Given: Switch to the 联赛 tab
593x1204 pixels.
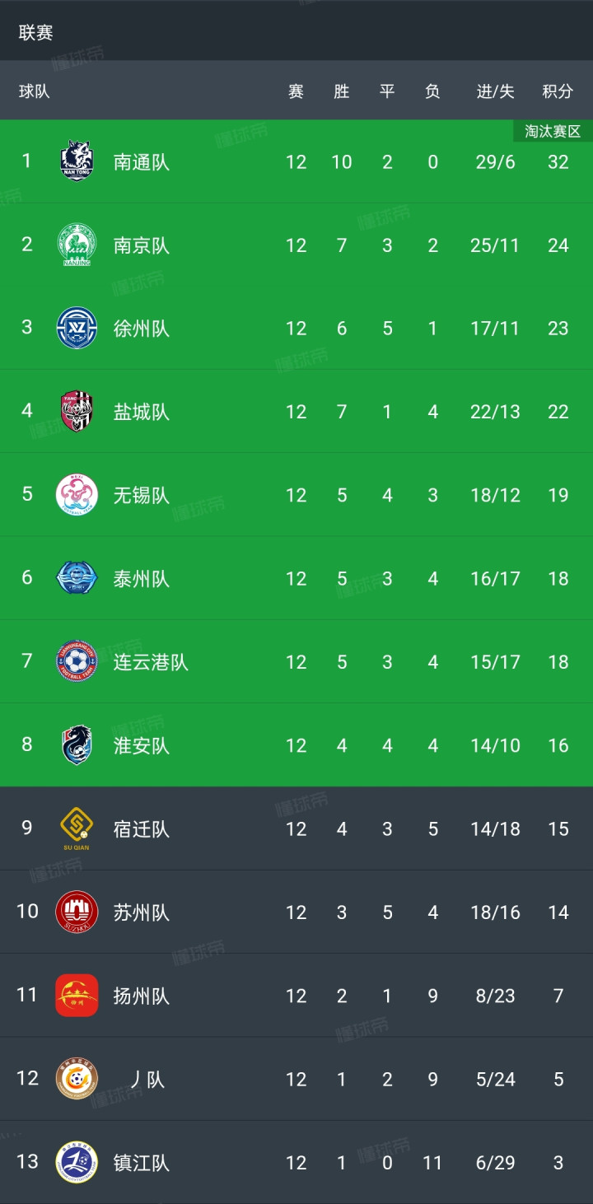Looking at the screenshot, I should (x=36, y=32).
